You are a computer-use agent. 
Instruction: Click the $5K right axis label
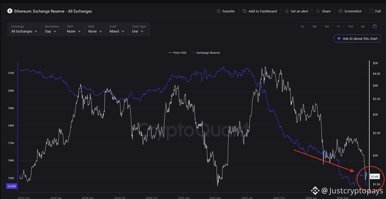pyautogui.click(x=375, y=63)
